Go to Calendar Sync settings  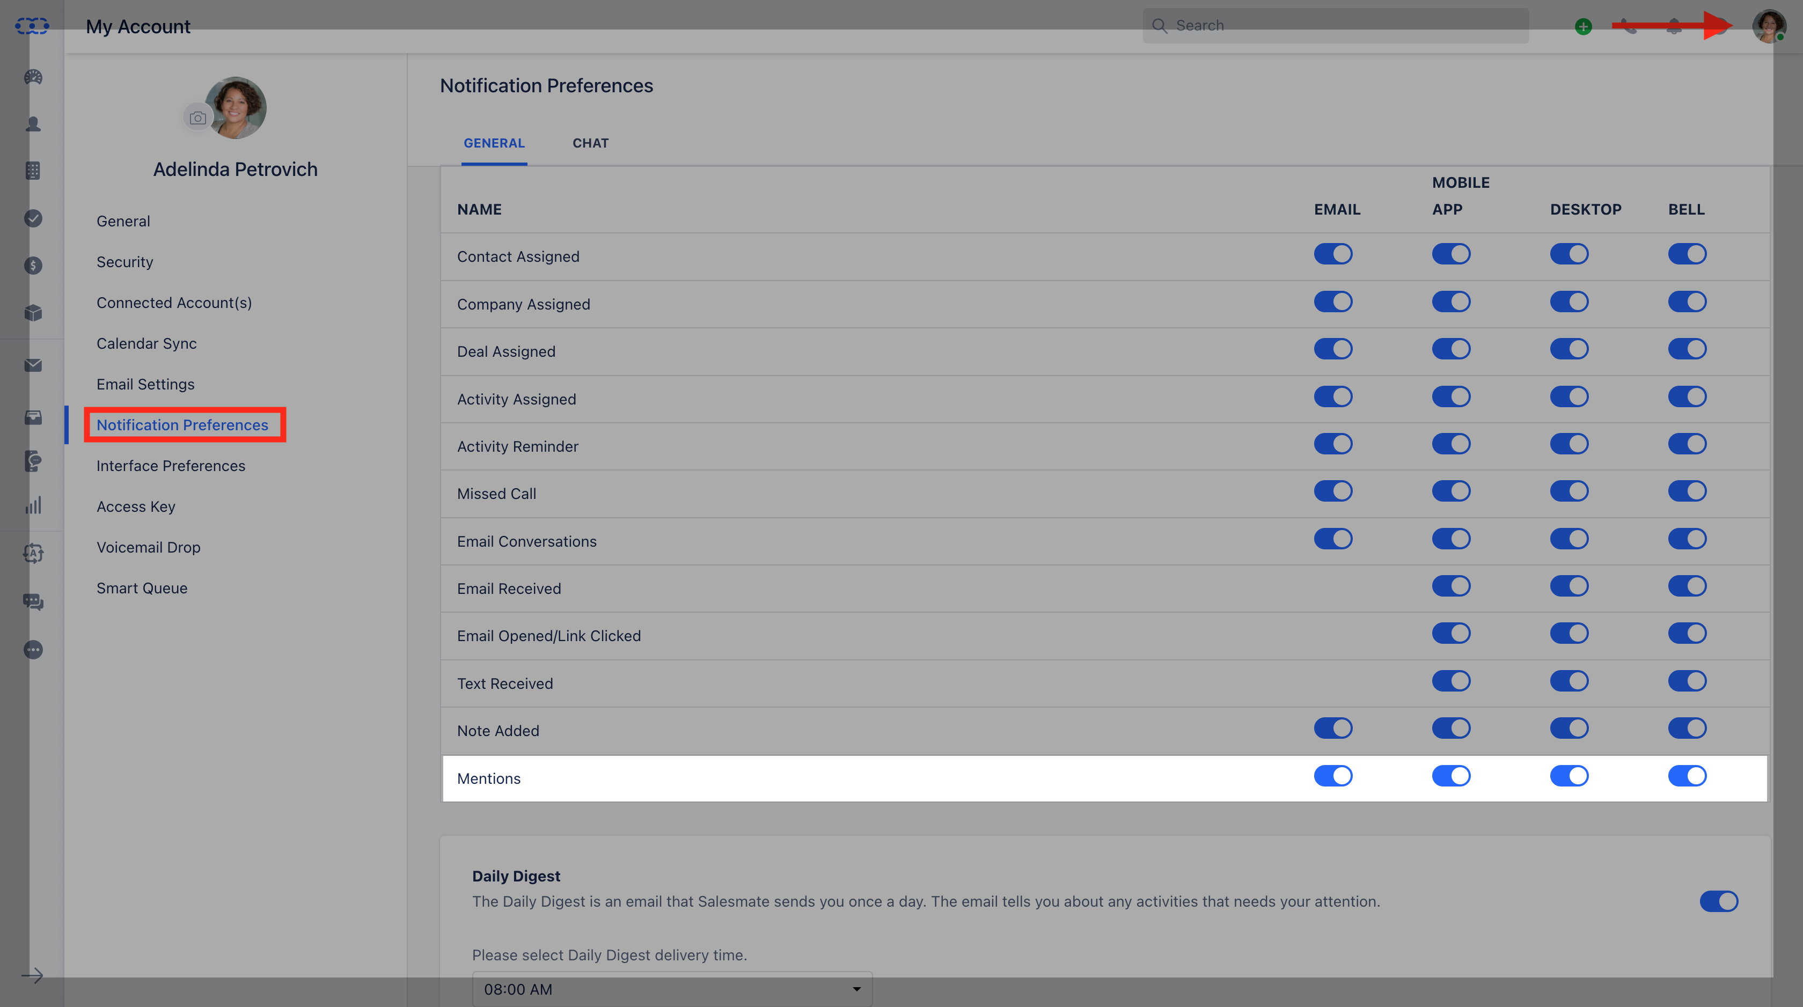146,343
